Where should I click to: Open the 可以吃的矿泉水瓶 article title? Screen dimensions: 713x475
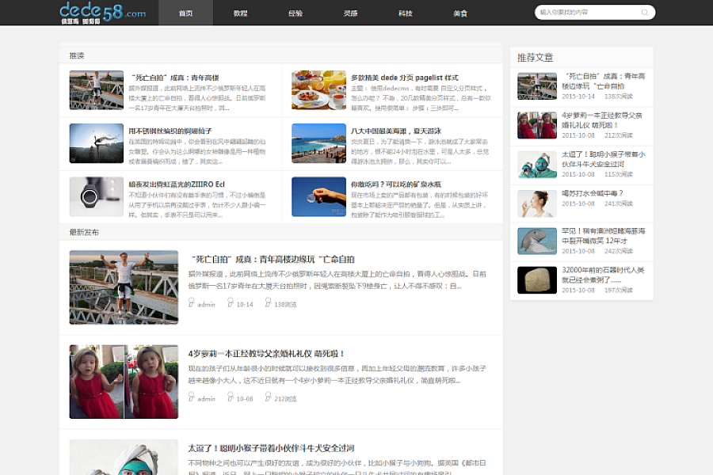coord(396,184)
